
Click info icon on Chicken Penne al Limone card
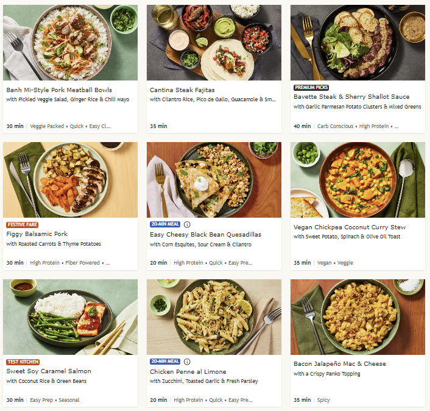pyautogui.click(x=187, y=362)
